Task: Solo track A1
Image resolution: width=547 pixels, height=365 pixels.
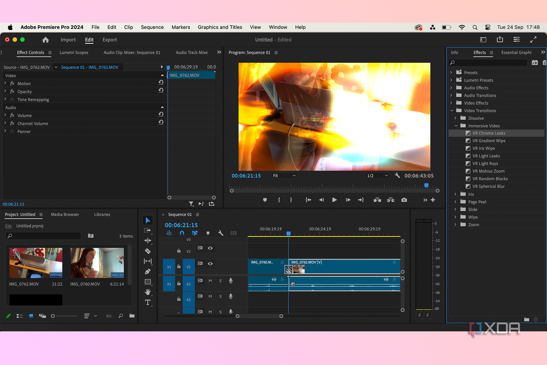Action: pyautogui.click(x=220, y=281)
